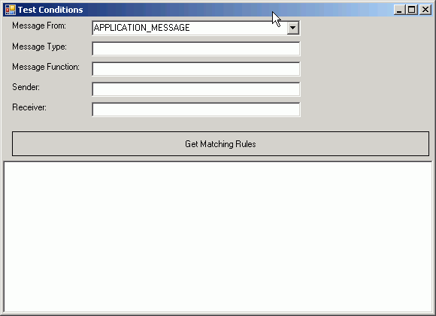436x316 pixels.
Task: Click the Message Type label
Action: (x=40, y=47)
